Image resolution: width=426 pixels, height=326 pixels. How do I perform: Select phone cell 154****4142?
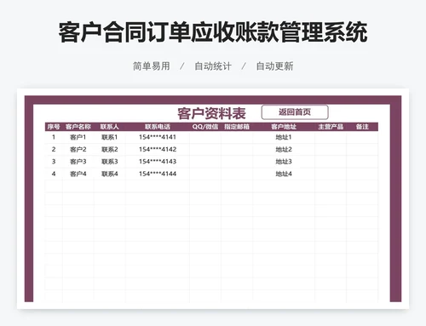click(x=158, y=150)
